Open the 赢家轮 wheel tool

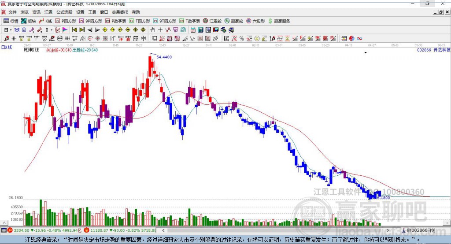pos(234,21)
